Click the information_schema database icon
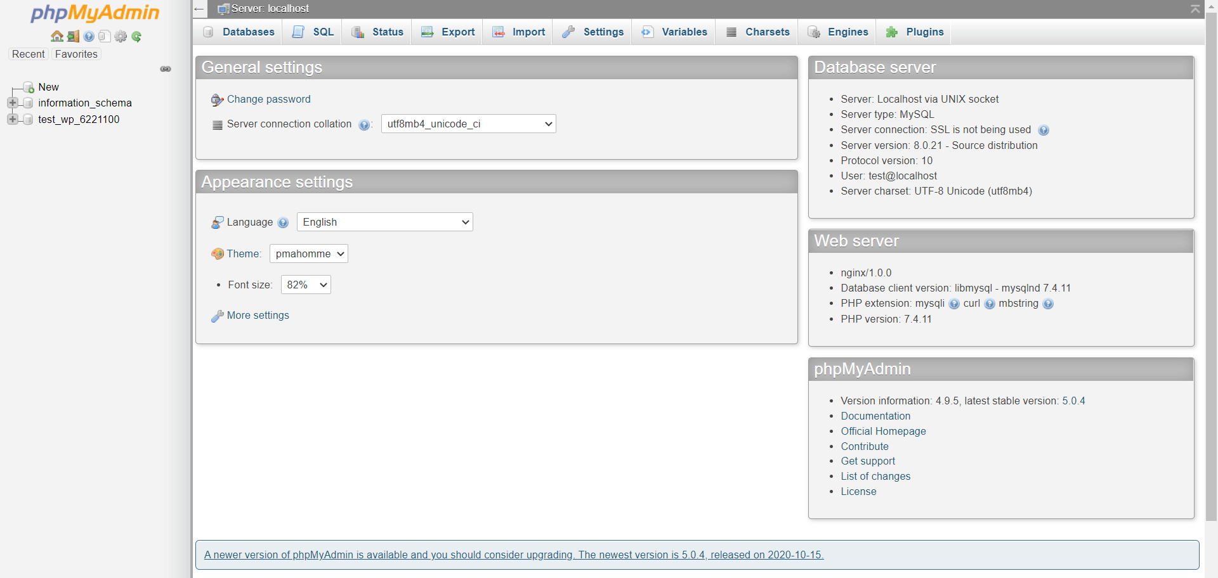This screenshot has height=578, width=1218. (x=28, y=103)
